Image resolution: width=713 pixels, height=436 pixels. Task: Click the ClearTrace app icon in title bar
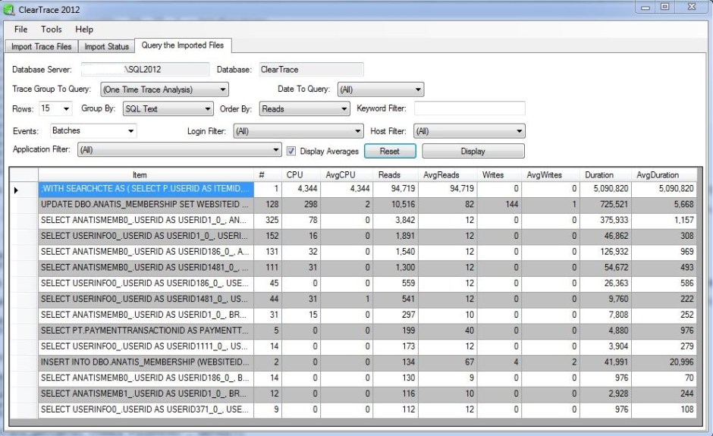[x=10, y=9]
